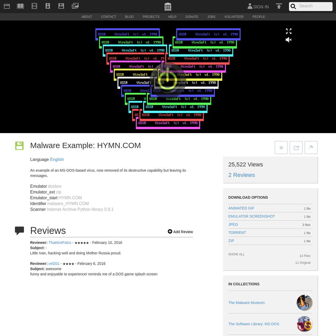Open the BLOG menu item
The image size is (336, 336).
pyautogui.click(x=129, y=17)
